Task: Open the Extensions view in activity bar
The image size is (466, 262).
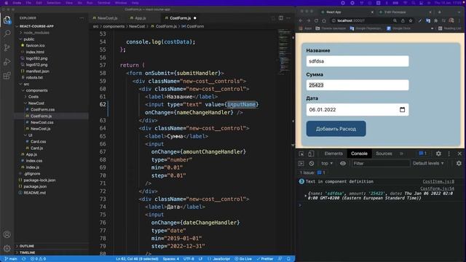Action: (x=7, y=76)
